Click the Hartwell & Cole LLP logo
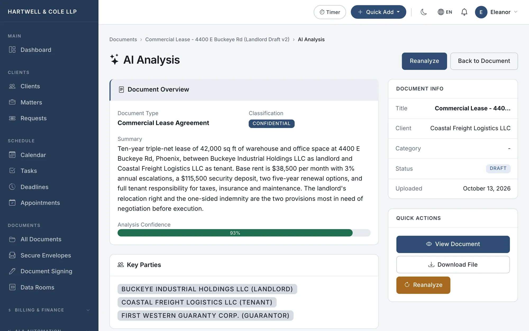This screenshot has width=529, height=331. [x=42, y=12]
